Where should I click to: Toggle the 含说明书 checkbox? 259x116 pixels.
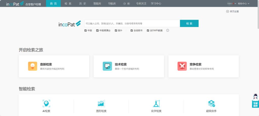coord(132,31)
